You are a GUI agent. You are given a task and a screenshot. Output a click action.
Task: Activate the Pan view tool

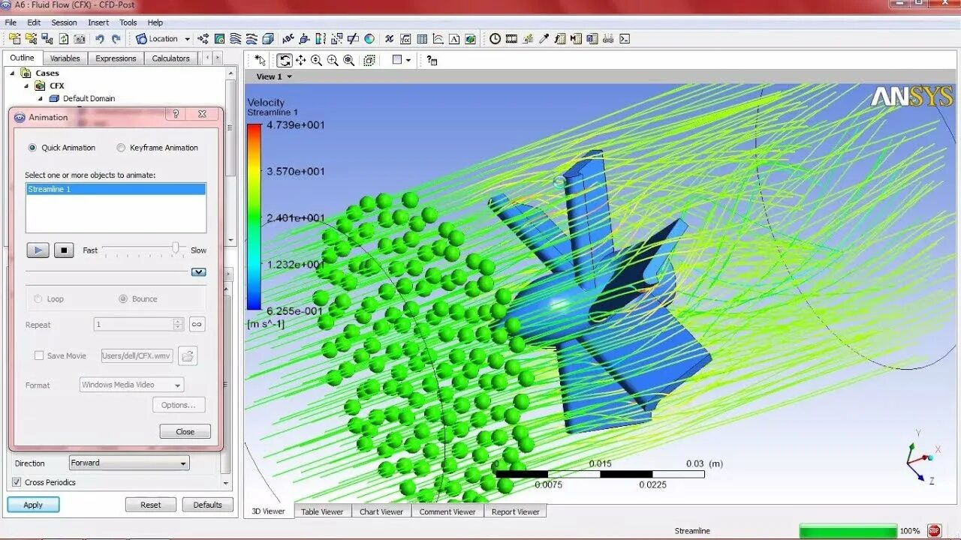(x=300, y=60)
